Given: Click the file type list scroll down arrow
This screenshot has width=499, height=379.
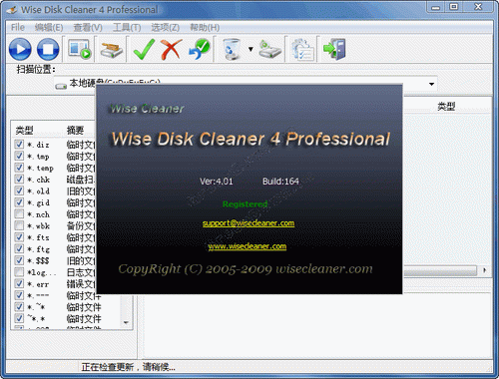Looking at the screenshot, I should [126, 322].
